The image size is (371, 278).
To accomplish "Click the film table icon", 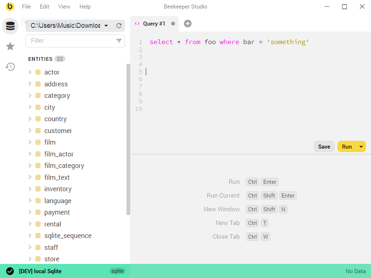I will click(38, 142).
